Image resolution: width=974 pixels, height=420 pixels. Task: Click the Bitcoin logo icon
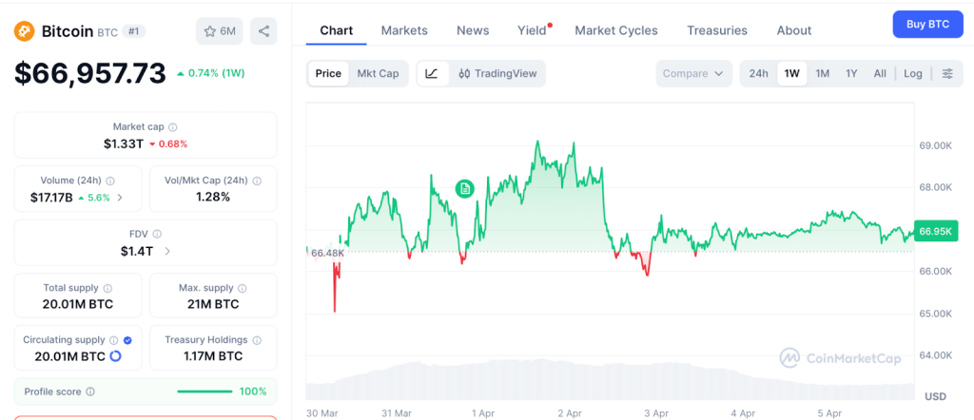[x=25, y=31]
